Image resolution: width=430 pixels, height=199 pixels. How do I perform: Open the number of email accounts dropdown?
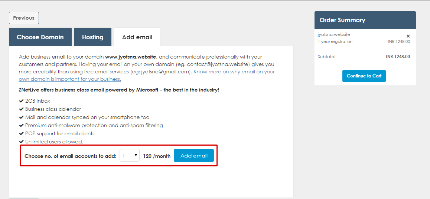129,156
